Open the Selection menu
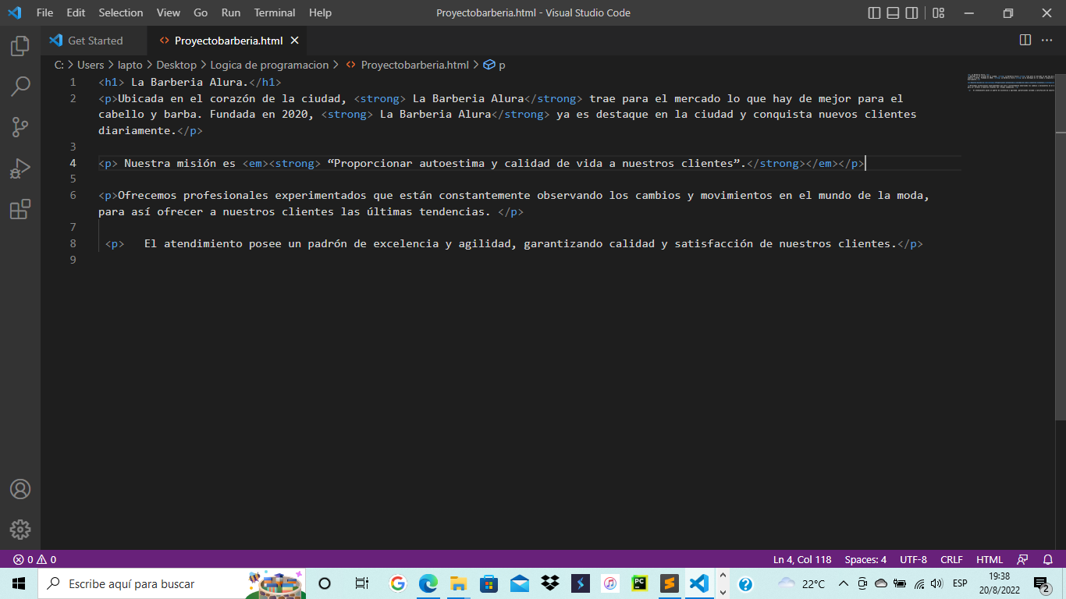 [121, 12]
